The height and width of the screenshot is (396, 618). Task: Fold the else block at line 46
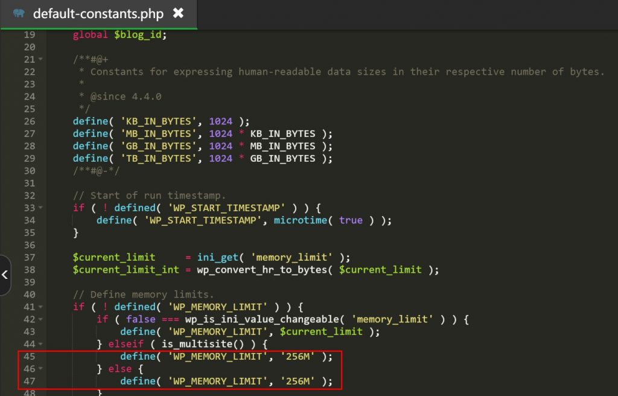[40, 368]
